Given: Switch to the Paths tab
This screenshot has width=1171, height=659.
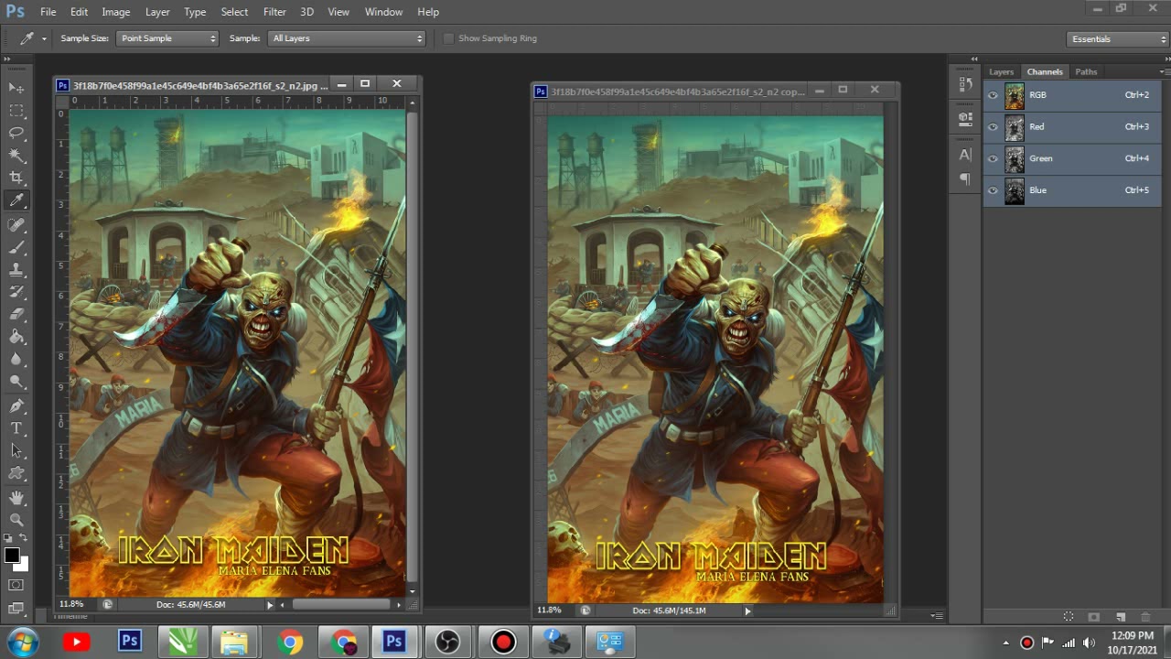Looking at the screenshot, I should [1086, 71].
